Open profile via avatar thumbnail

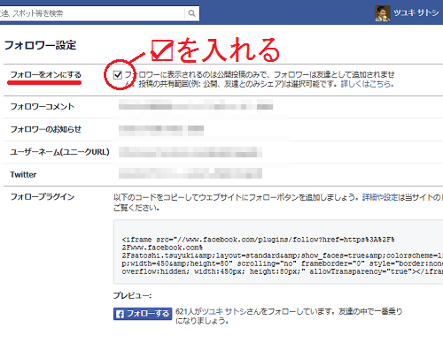[383, 13]
